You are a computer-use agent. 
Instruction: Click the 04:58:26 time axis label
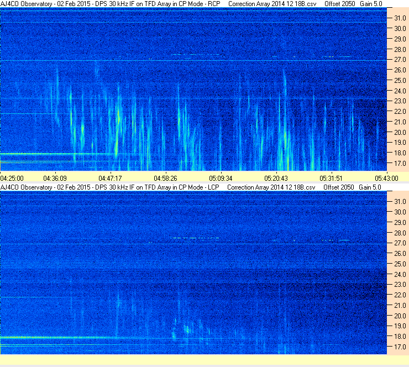pyautogui.click(x=165, y=179)
